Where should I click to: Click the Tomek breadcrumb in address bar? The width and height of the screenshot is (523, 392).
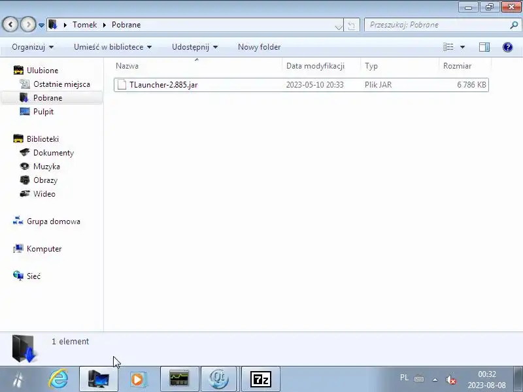pos(85,25)
